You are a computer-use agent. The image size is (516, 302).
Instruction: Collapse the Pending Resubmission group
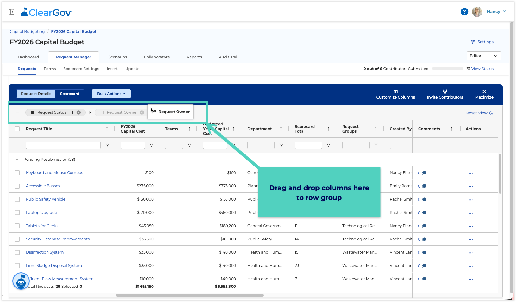pos(17,160)
